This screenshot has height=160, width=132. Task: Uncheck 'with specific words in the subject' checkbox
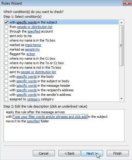tap(6, 22)
